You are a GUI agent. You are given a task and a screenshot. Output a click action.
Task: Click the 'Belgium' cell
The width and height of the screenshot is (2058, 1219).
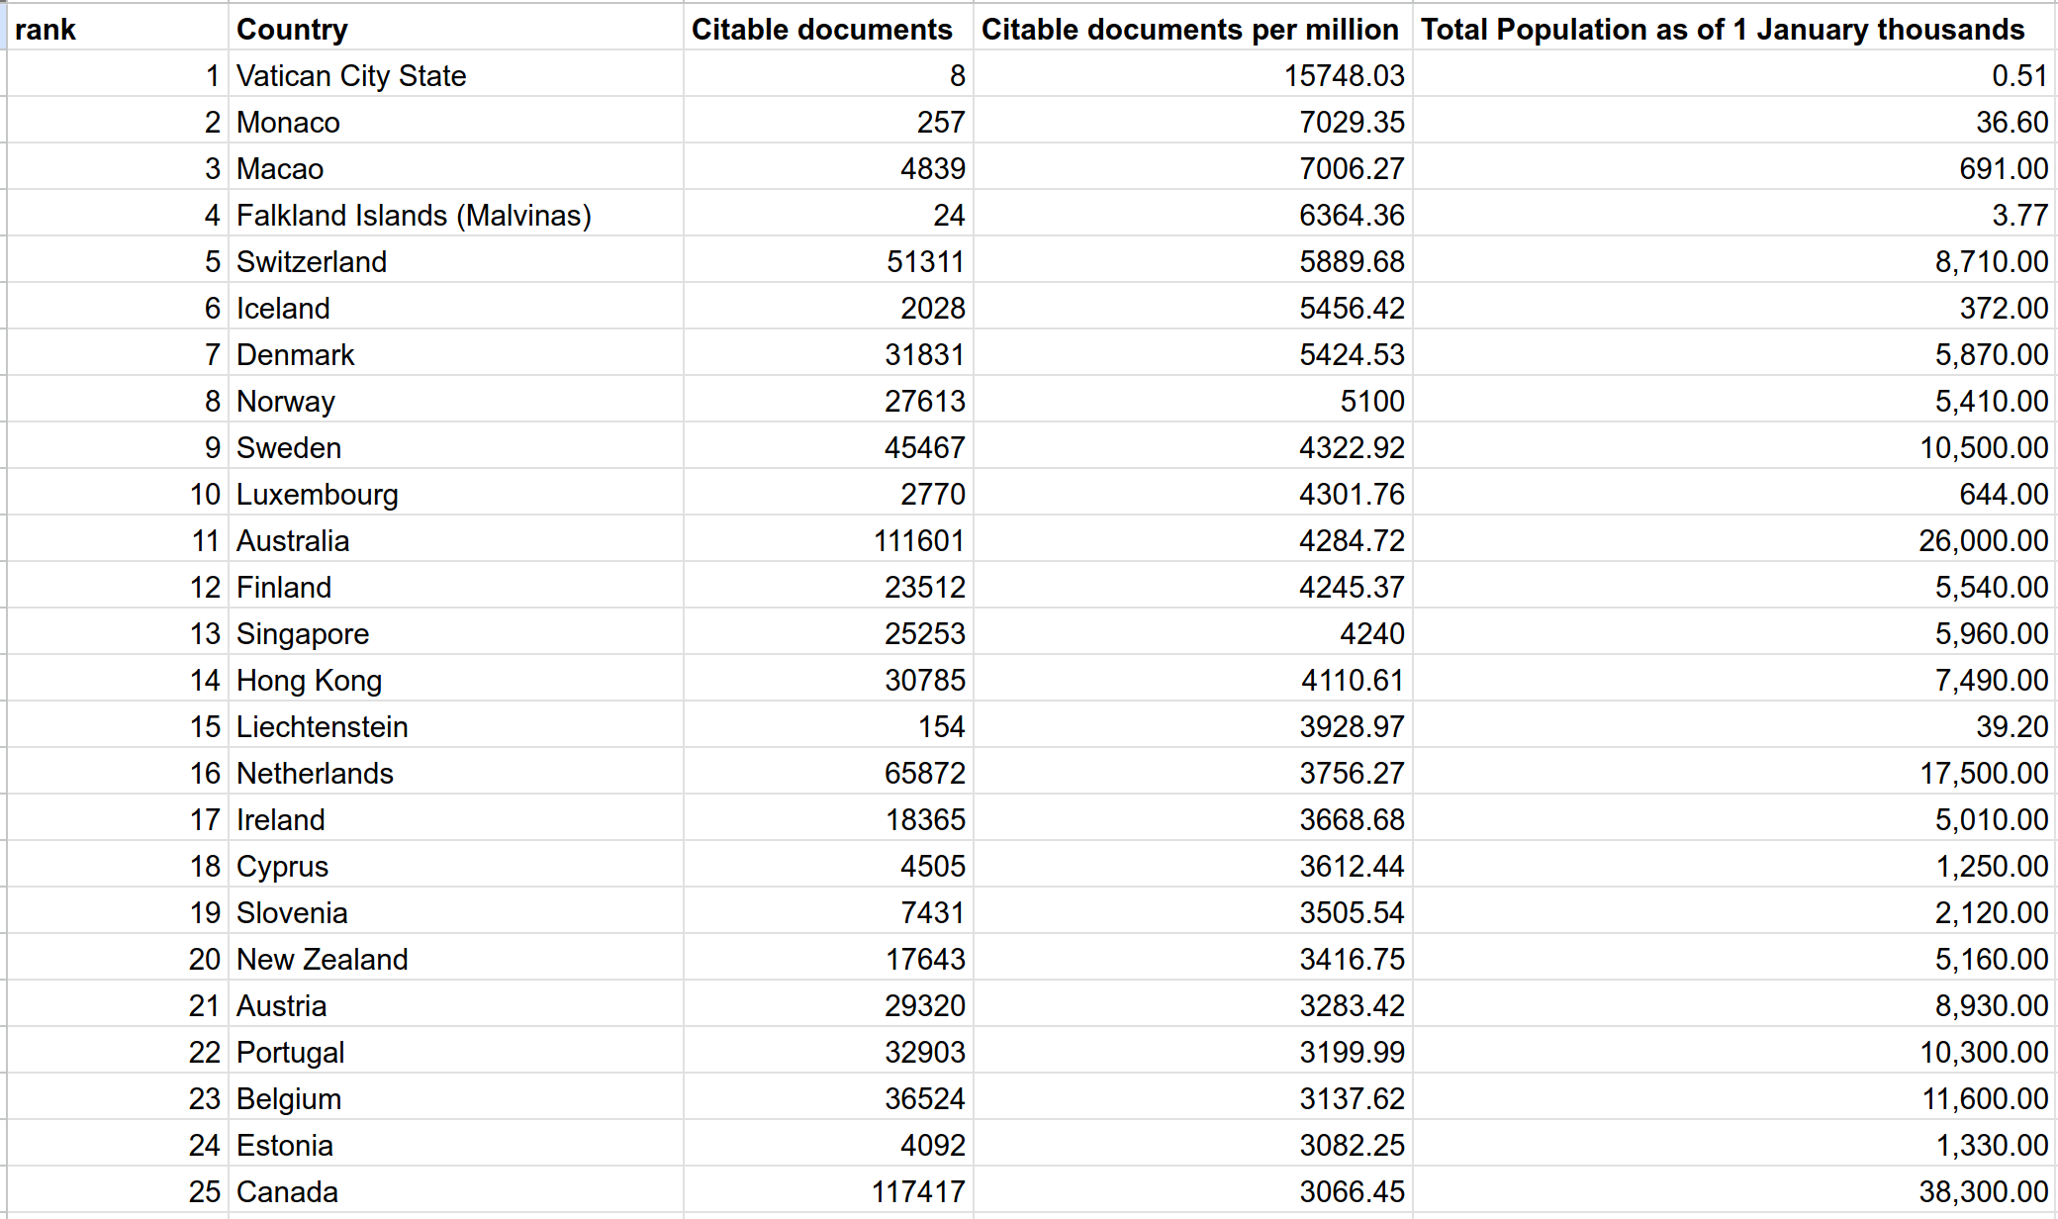click(x=455, y=1097)
